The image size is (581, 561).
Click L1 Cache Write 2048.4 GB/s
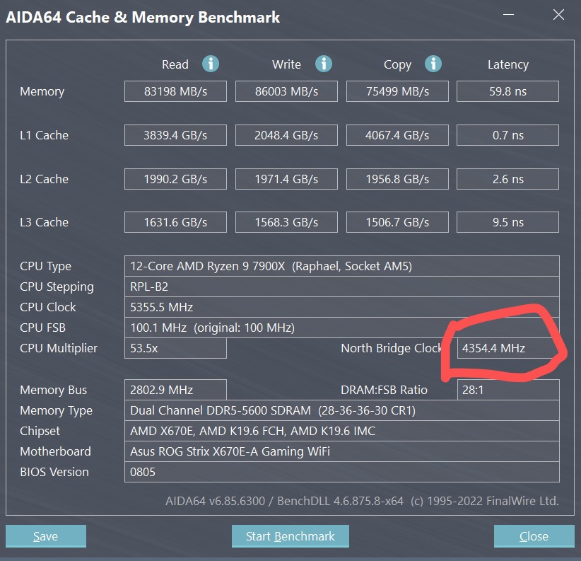pyautogui.click(x=286, y=135)
